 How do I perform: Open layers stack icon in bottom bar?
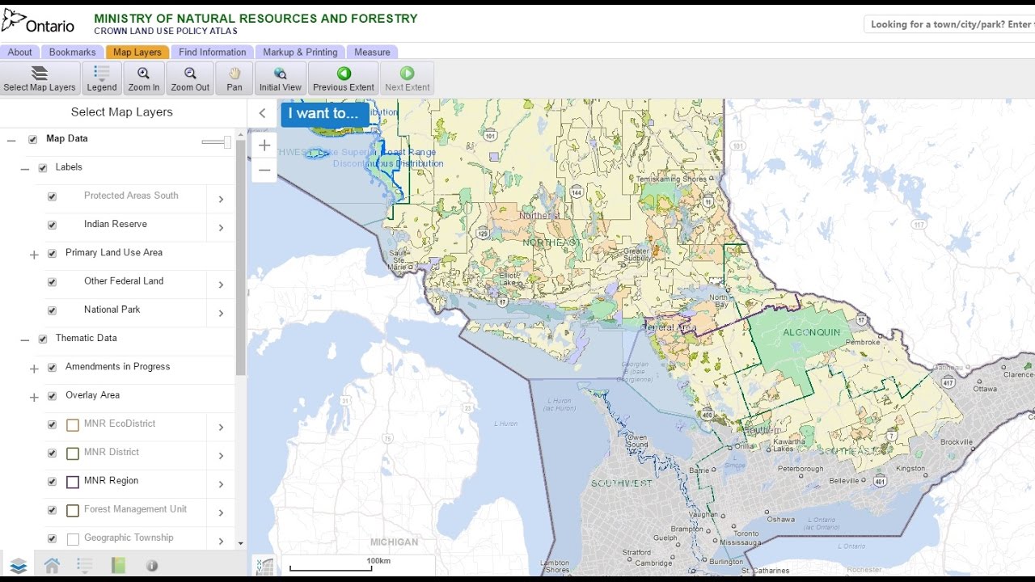19,566
